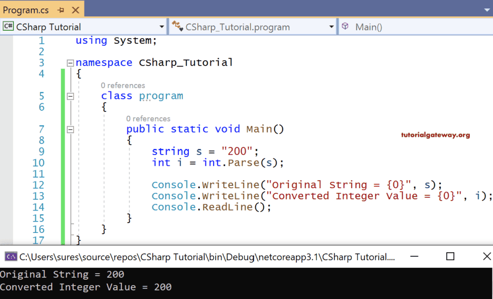
Task: Click the type icon beside CSharp_Tutorial.program
Action: (177, 26)
